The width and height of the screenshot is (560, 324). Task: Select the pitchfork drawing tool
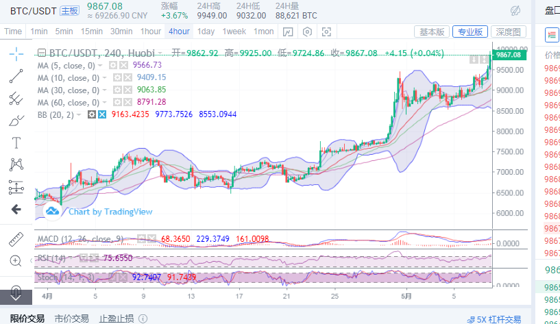coord(16,99)
